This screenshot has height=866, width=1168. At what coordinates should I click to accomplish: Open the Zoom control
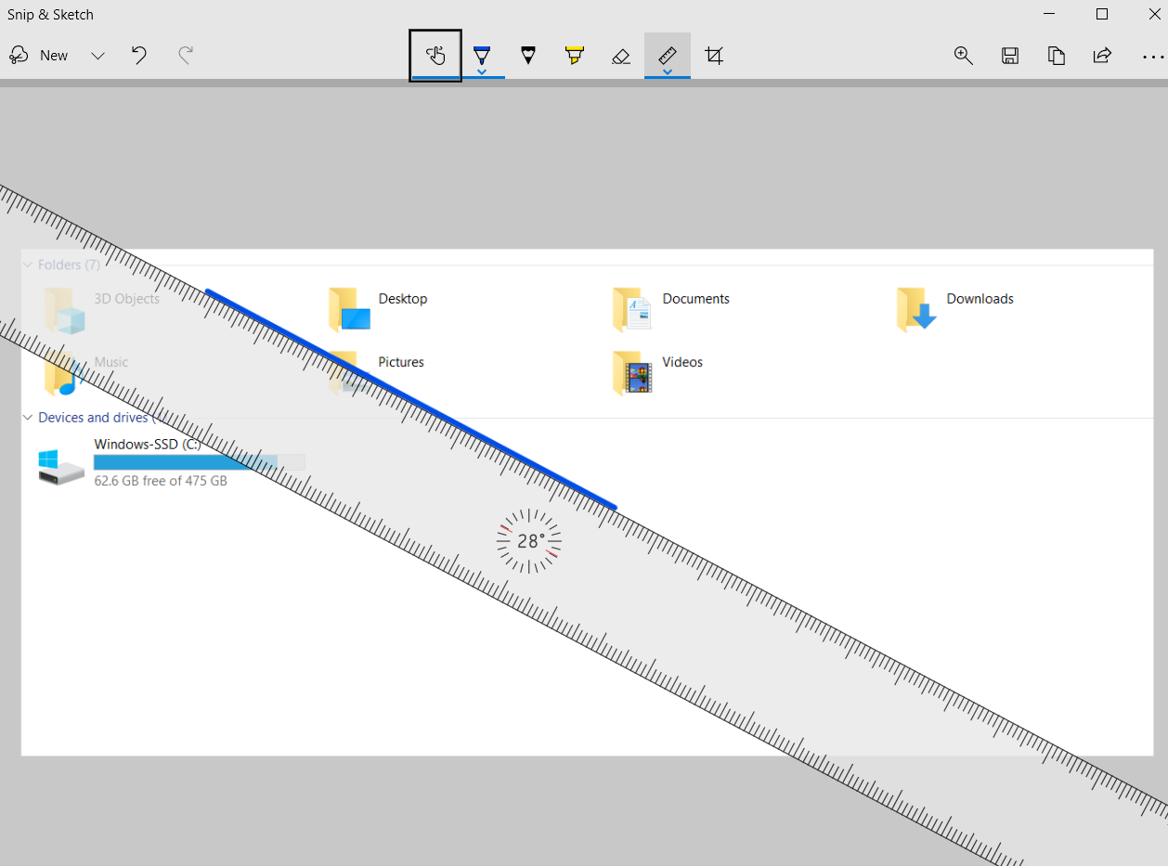(964, 56)
